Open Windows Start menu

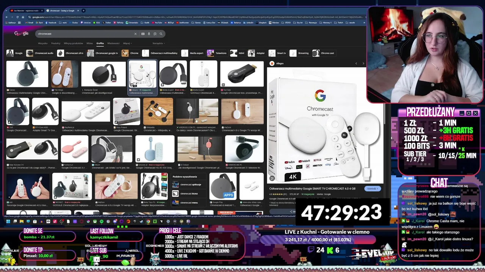click(8, 221)
